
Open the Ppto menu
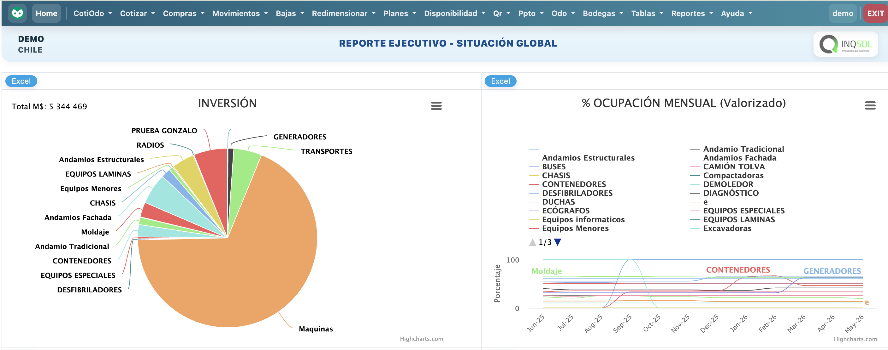point(531,14)
